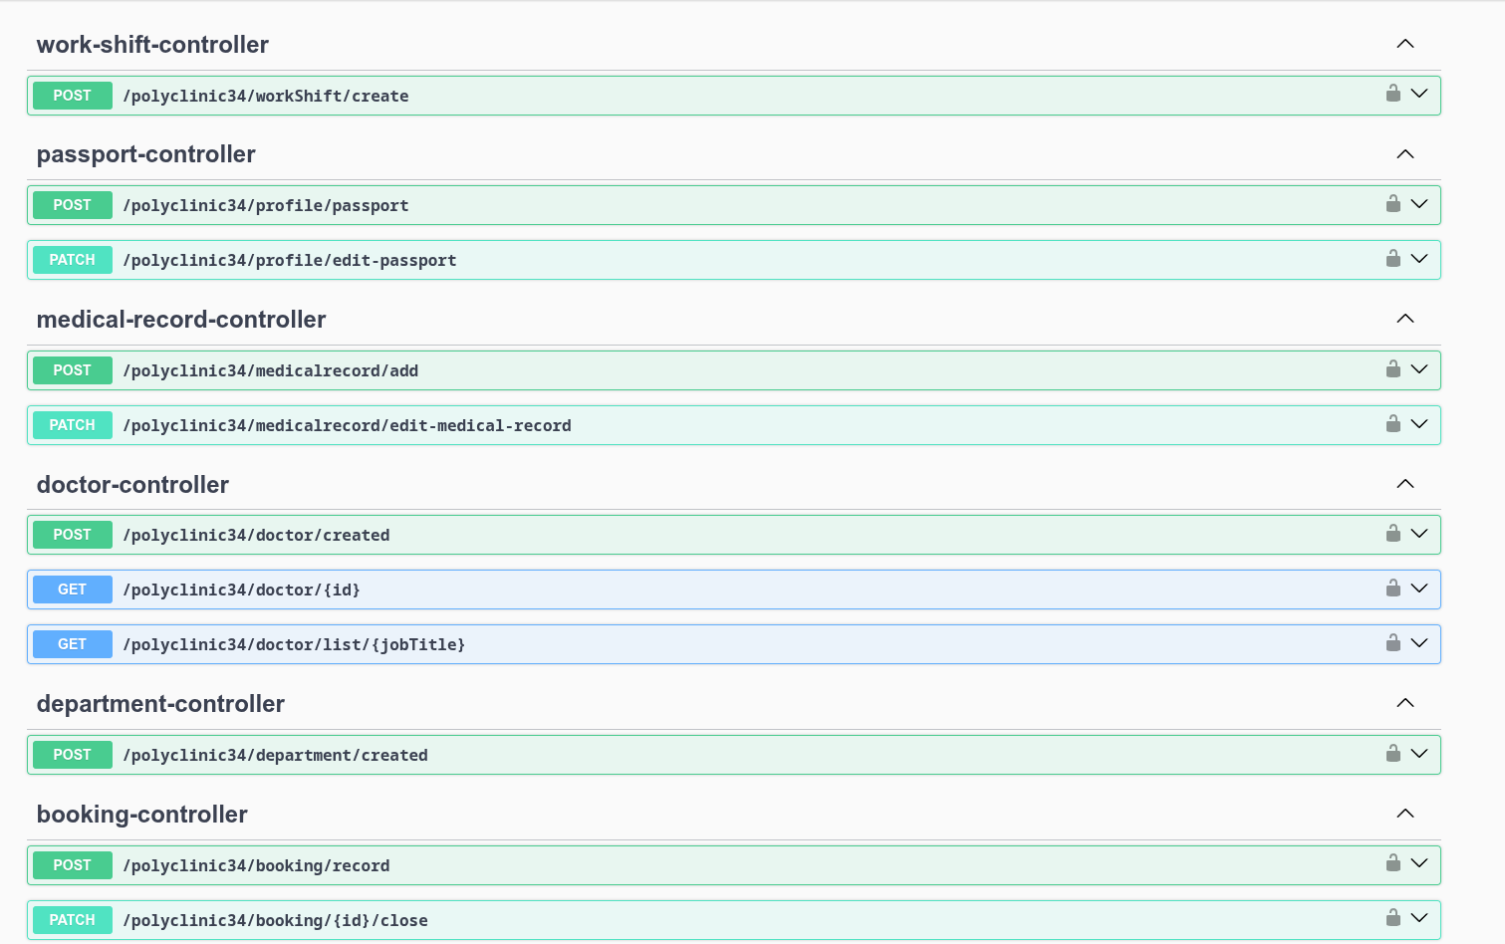Click PATCH badge for booking/{id}/close
This screenshot has height=944, width=1505.
coord(73,920)
